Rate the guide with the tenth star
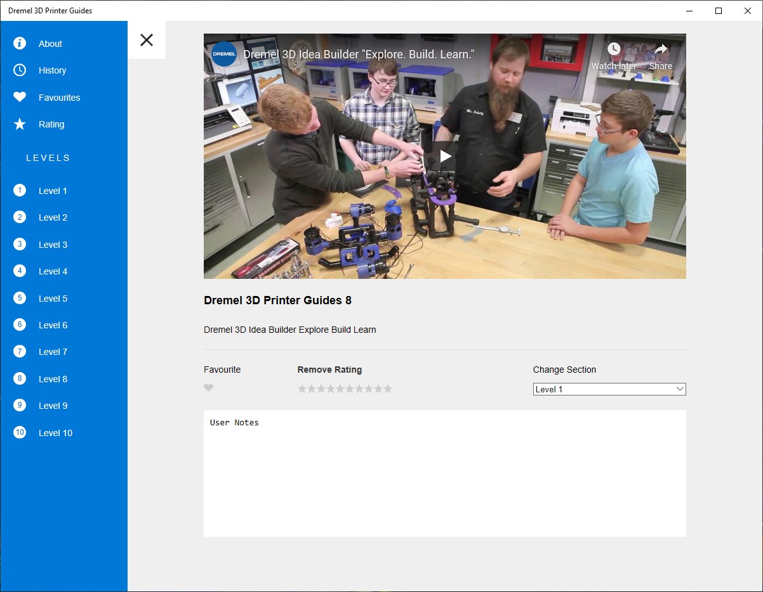 click(x=388, y=389)
